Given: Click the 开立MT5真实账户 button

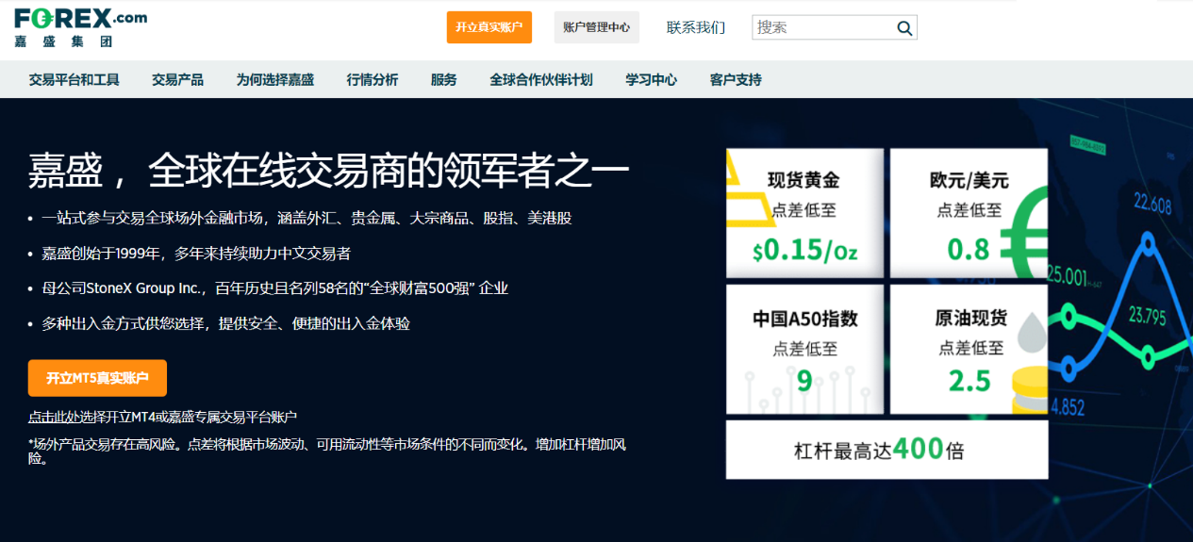Looking at the screenshot, I should (x=97, y=378).
